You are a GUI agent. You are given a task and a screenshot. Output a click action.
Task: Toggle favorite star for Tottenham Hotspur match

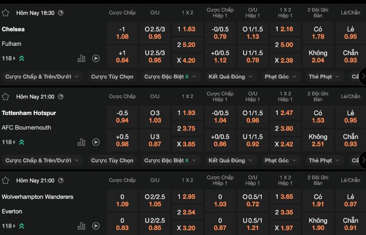[6, 97]
